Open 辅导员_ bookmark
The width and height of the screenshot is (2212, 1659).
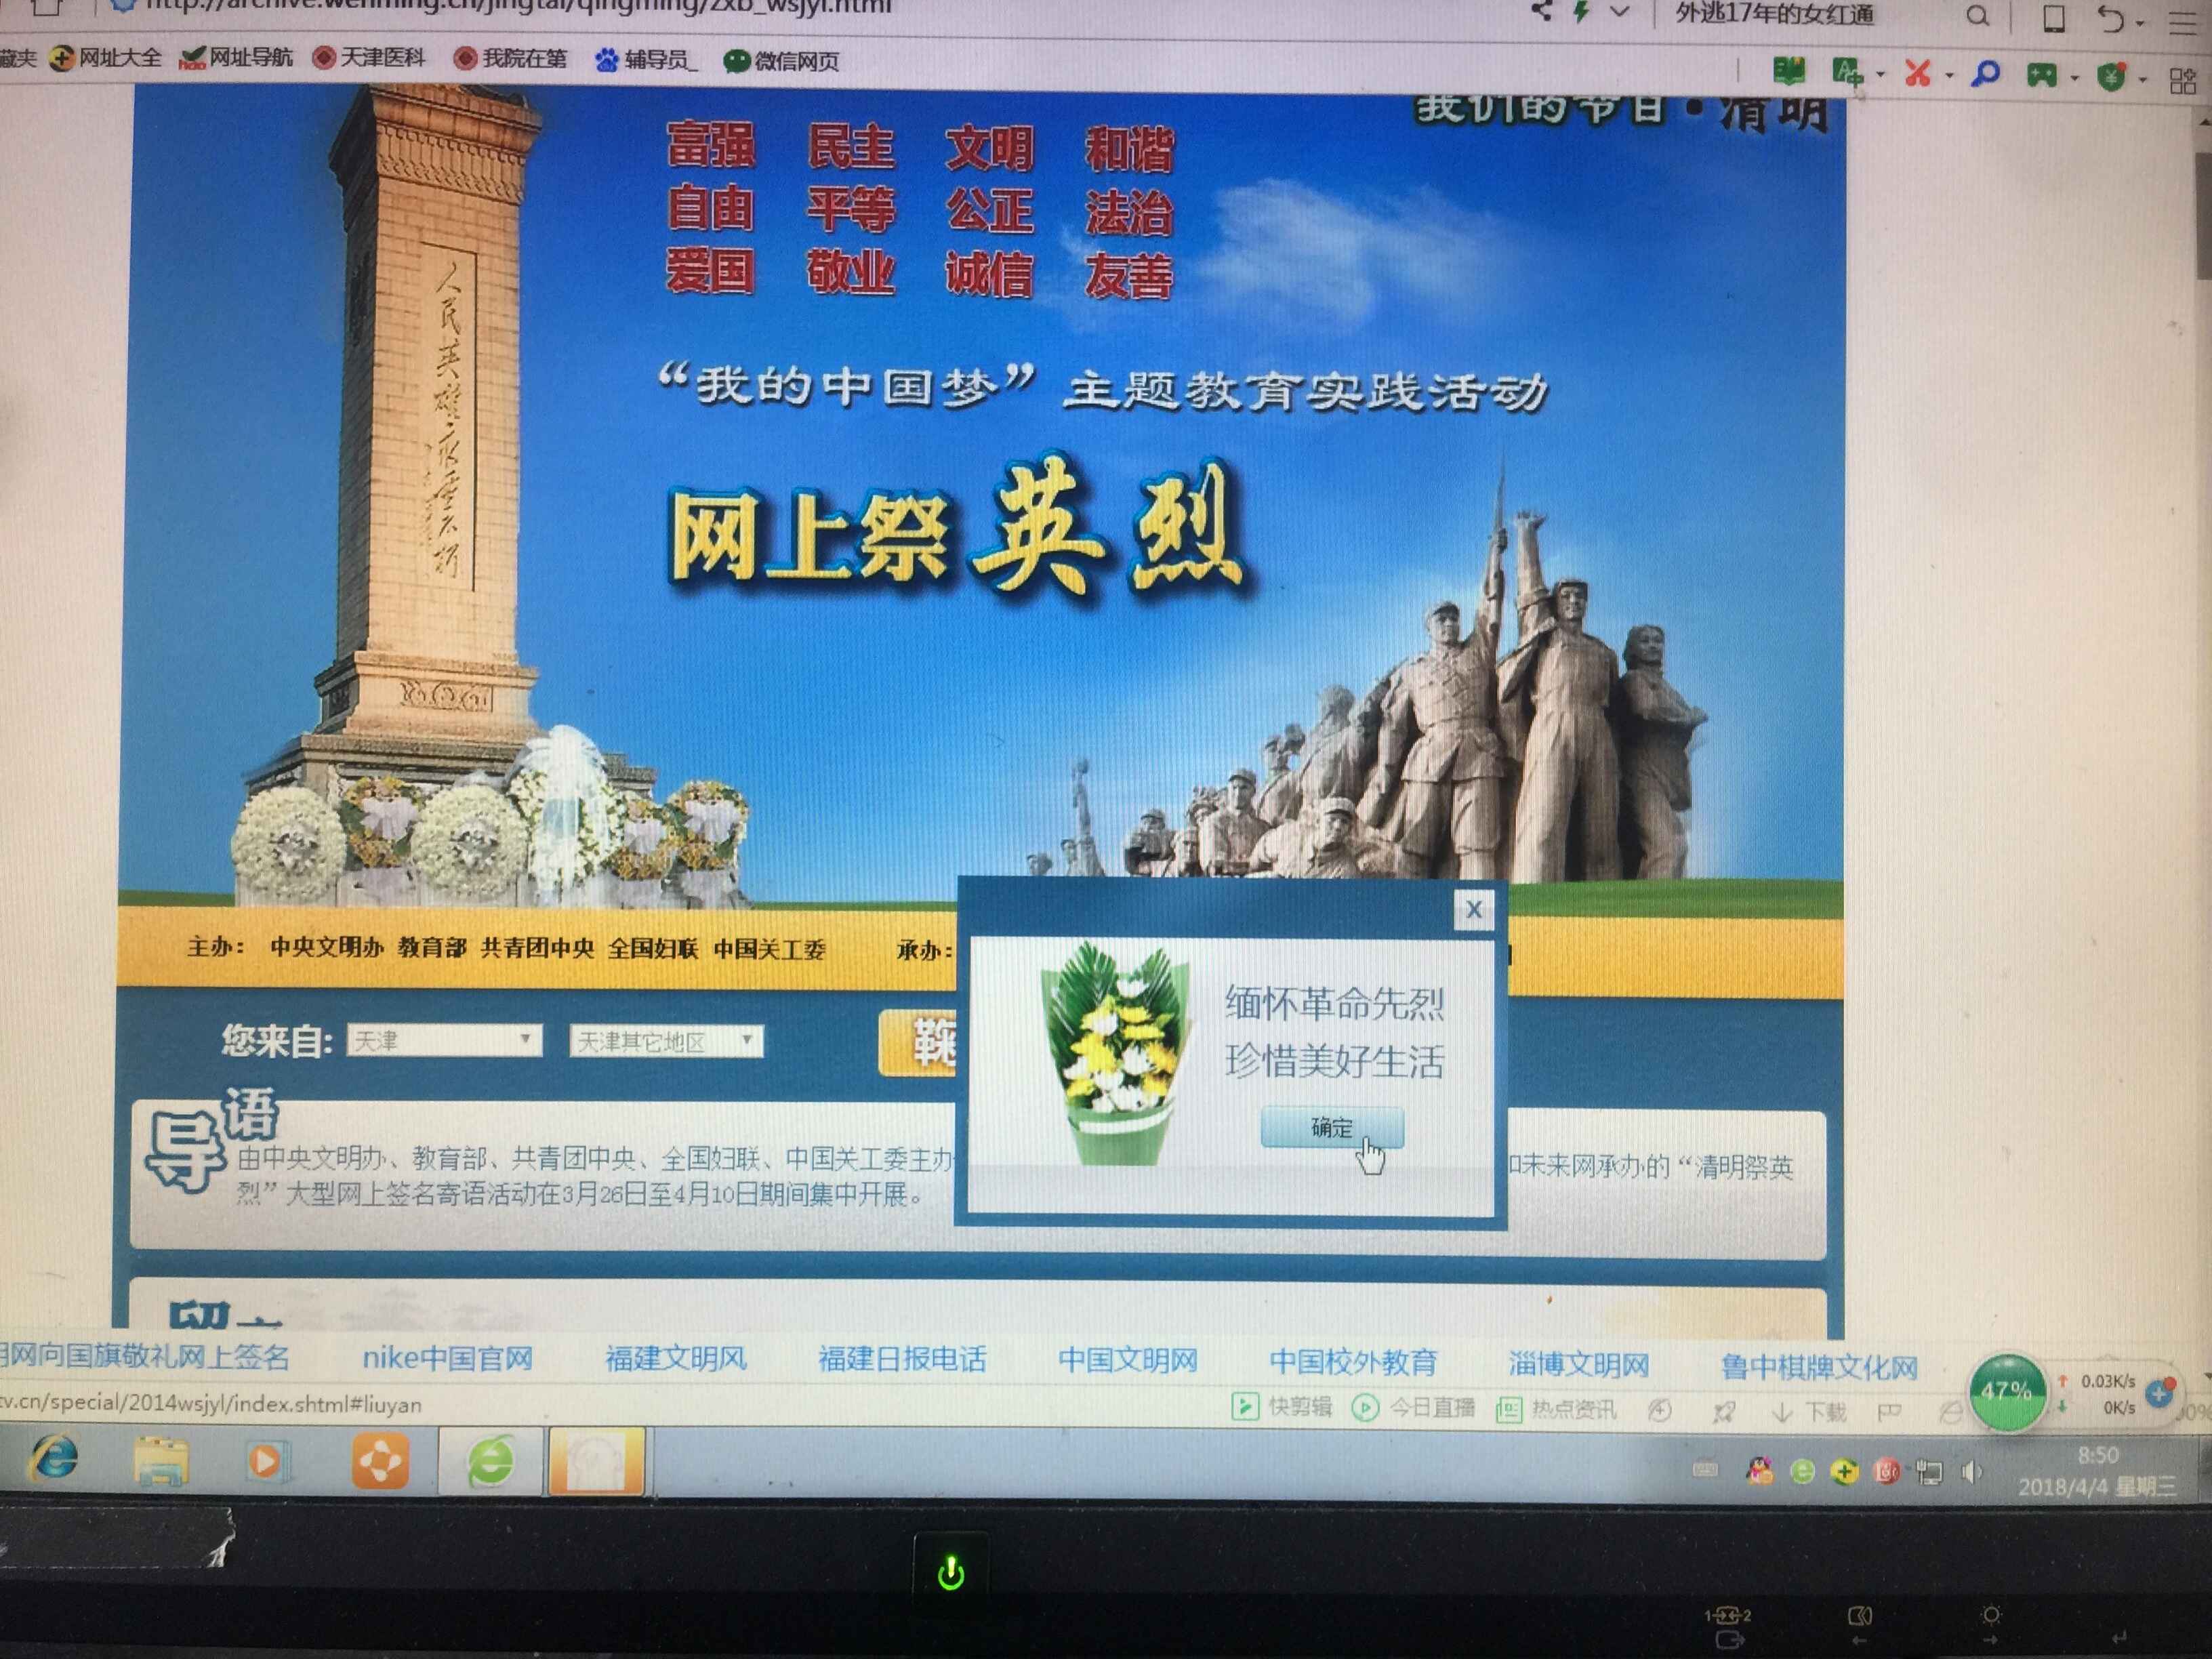coord(646,60)
